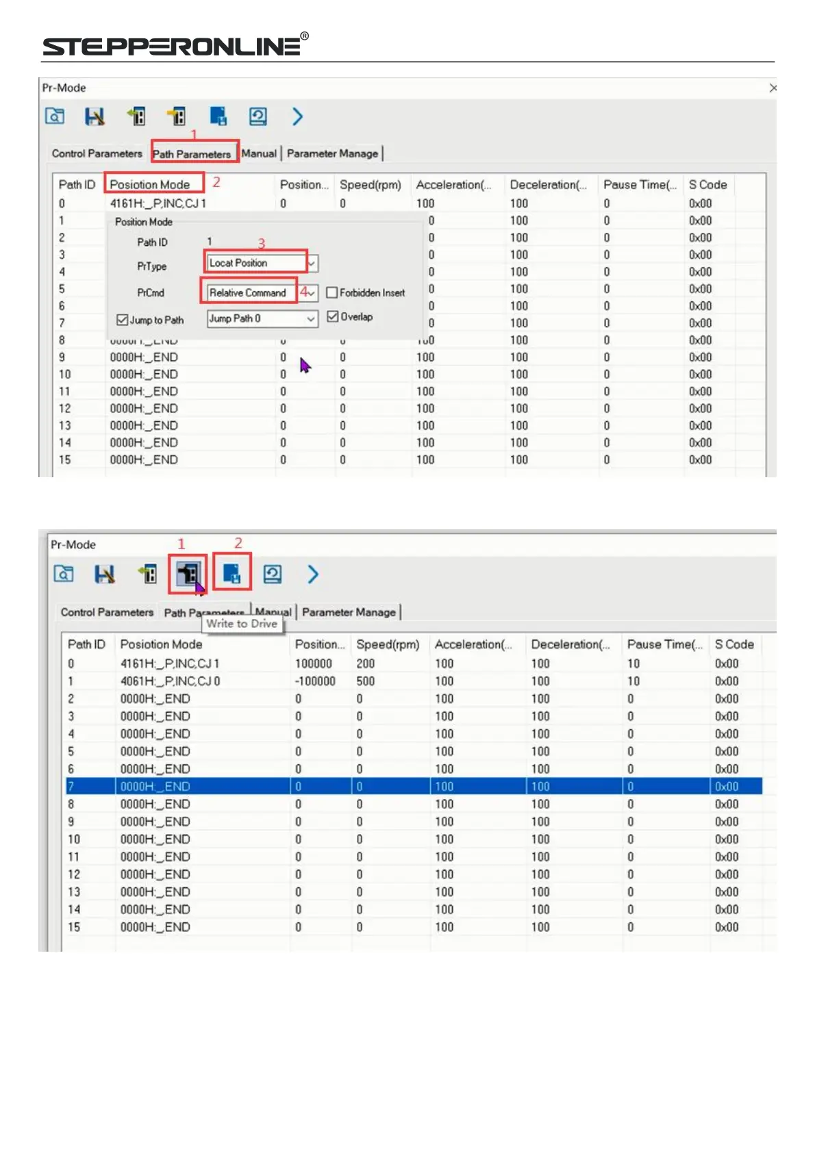Select 0000H:_END in row 15 of lower table
This screenshot has width=815, height=1153.
coord(155,927)
